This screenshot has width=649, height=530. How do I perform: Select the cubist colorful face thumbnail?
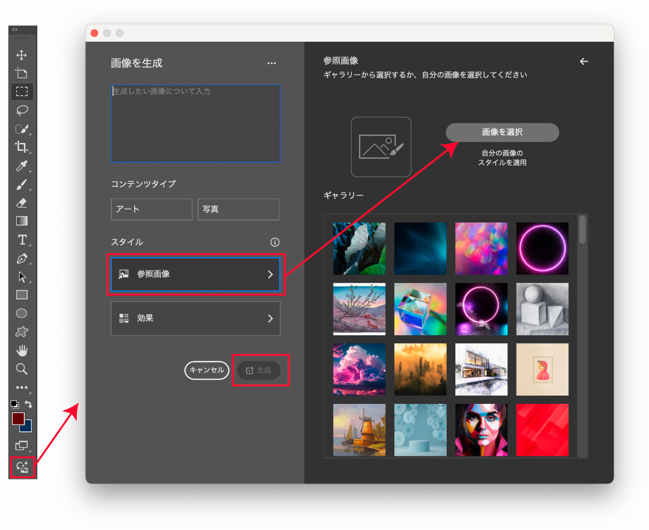(x=482, y=430)
